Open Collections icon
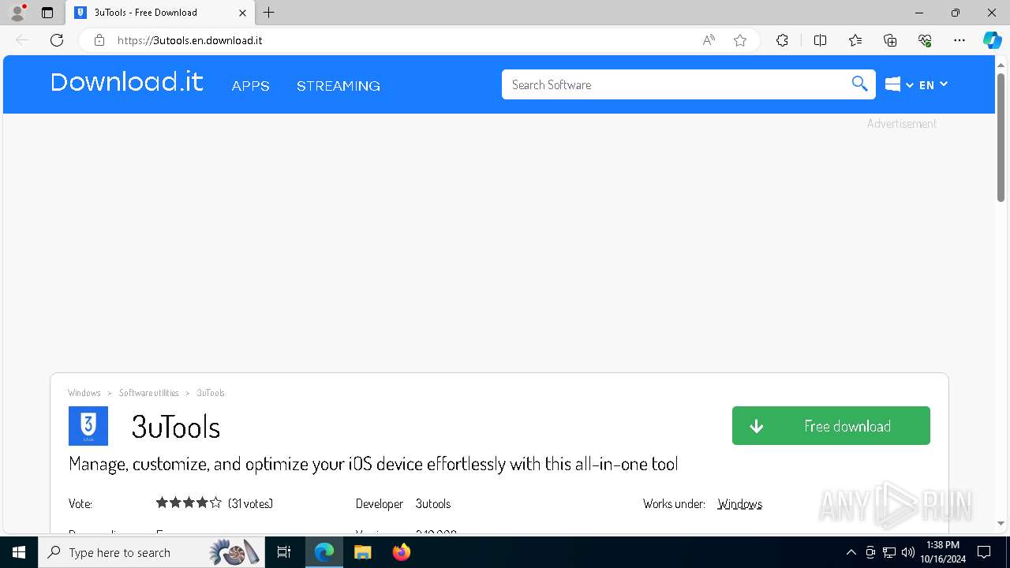This screenshot has height=568, width=1010. click(x=890, y=40)
